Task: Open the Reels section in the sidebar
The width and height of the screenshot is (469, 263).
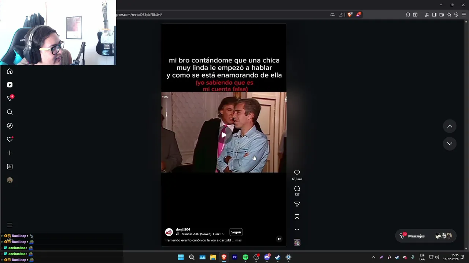Action: click(10, 85)
